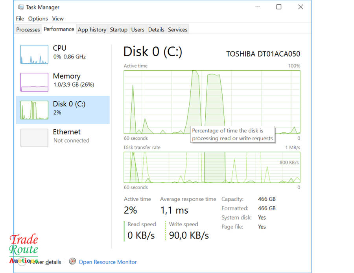Screen dimensions: 354x273
Task: Open the Services tab
Action: [177, 29]
